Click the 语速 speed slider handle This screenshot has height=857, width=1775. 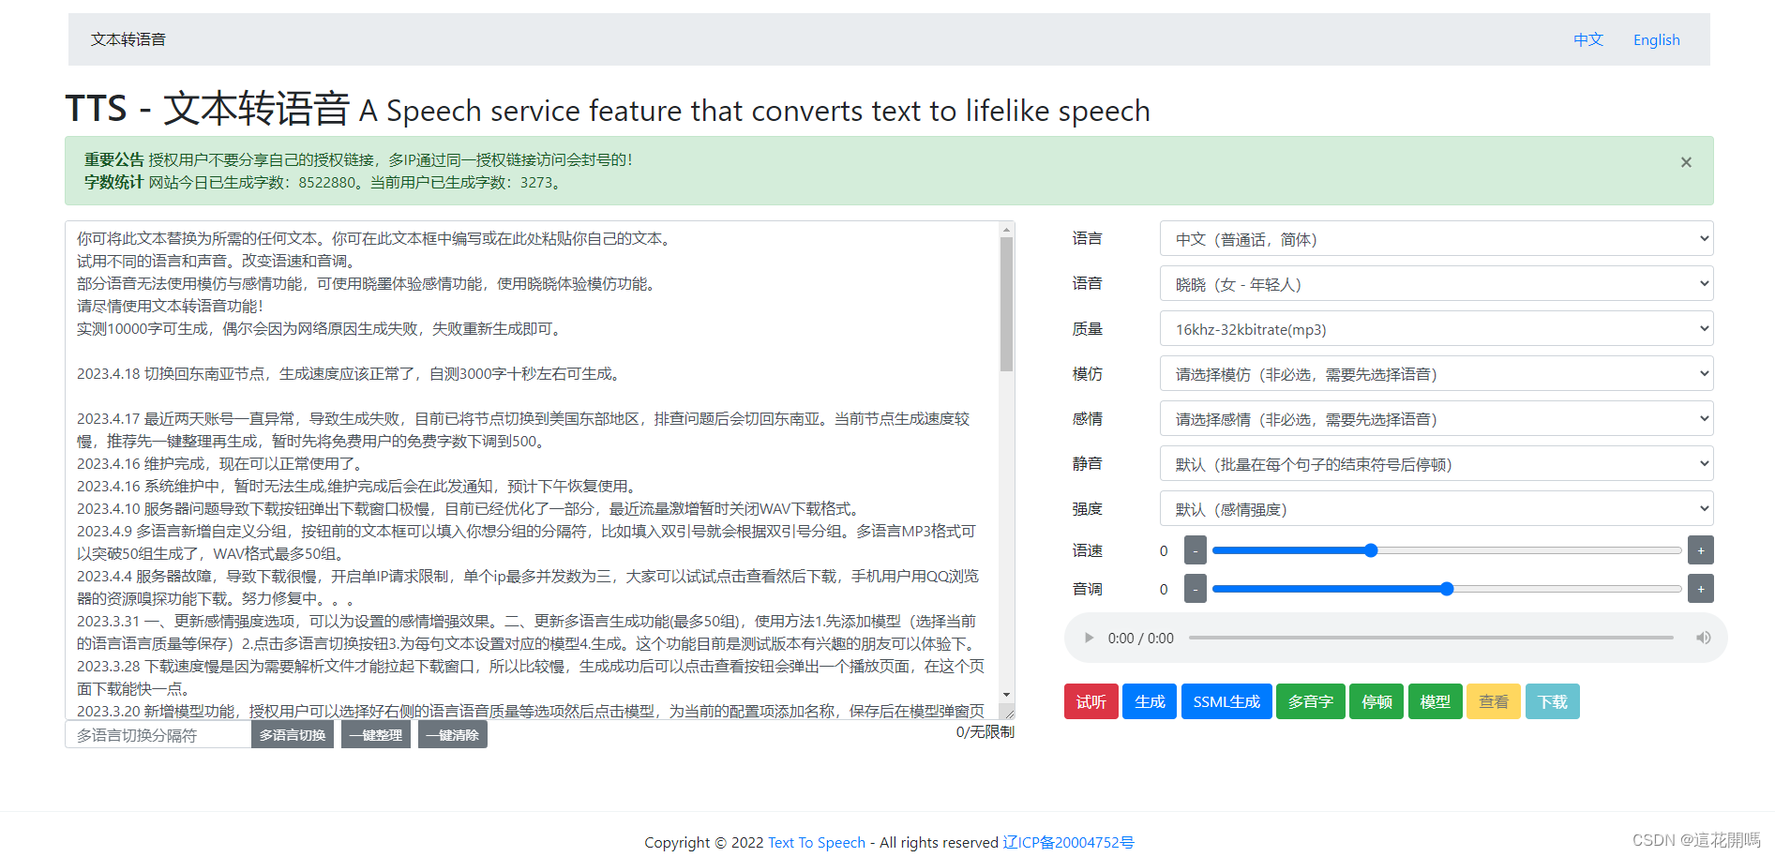tap(1371, 550)
